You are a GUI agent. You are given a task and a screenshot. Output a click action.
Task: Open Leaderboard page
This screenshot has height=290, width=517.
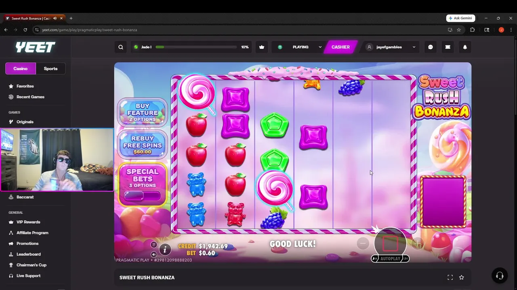click(28, 254)
